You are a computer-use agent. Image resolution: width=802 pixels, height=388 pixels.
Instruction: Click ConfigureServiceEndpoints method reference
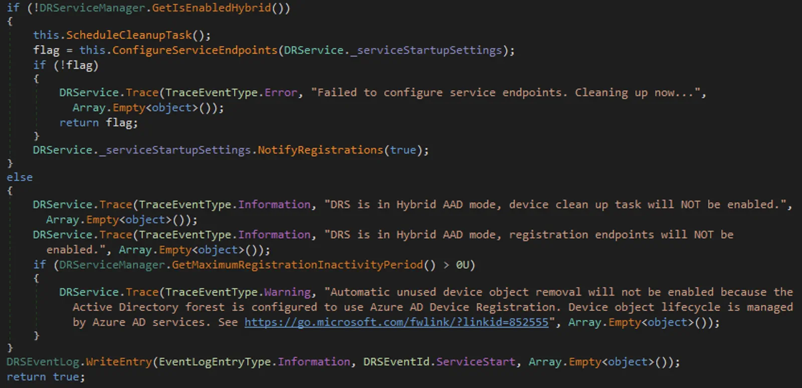pyautogui.click(x=195, y=50)
